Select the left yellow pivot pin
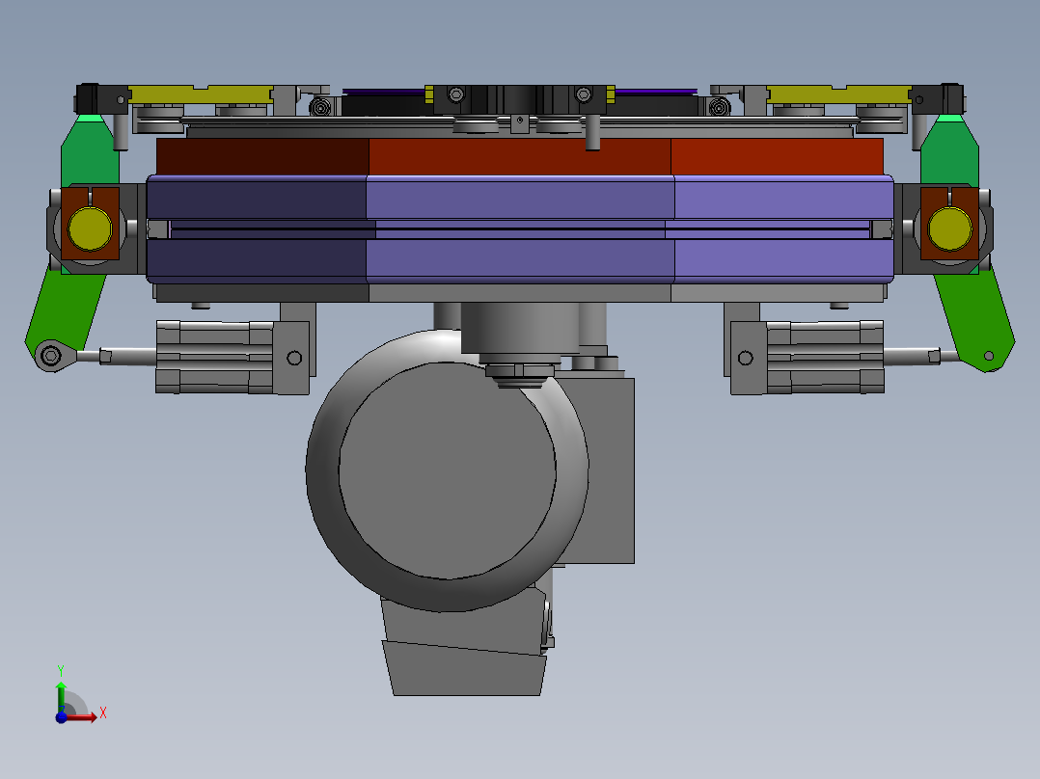This screenshot has height=779, width=1040. 91,228
